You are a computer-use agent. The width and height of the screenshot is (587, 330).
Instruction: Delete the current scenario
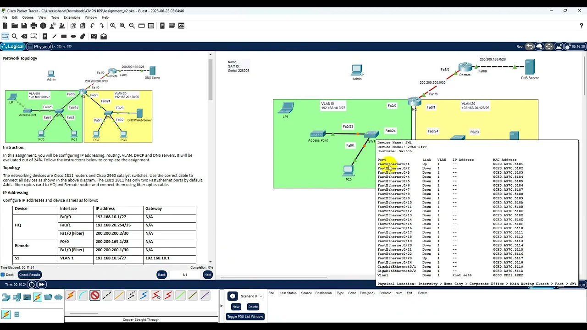(253, 307)
